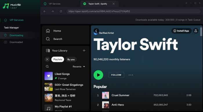This screenshot has height=112, width=203.
Task: Click the Downloaded sidebar icon
Action: pos(6,42)
